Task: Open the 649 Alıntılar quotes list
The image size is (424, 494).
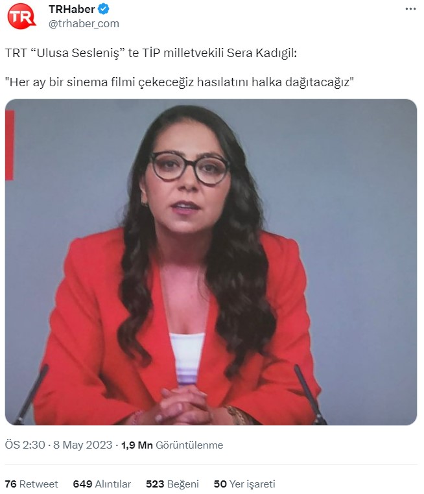Action: tap(102, 484)
